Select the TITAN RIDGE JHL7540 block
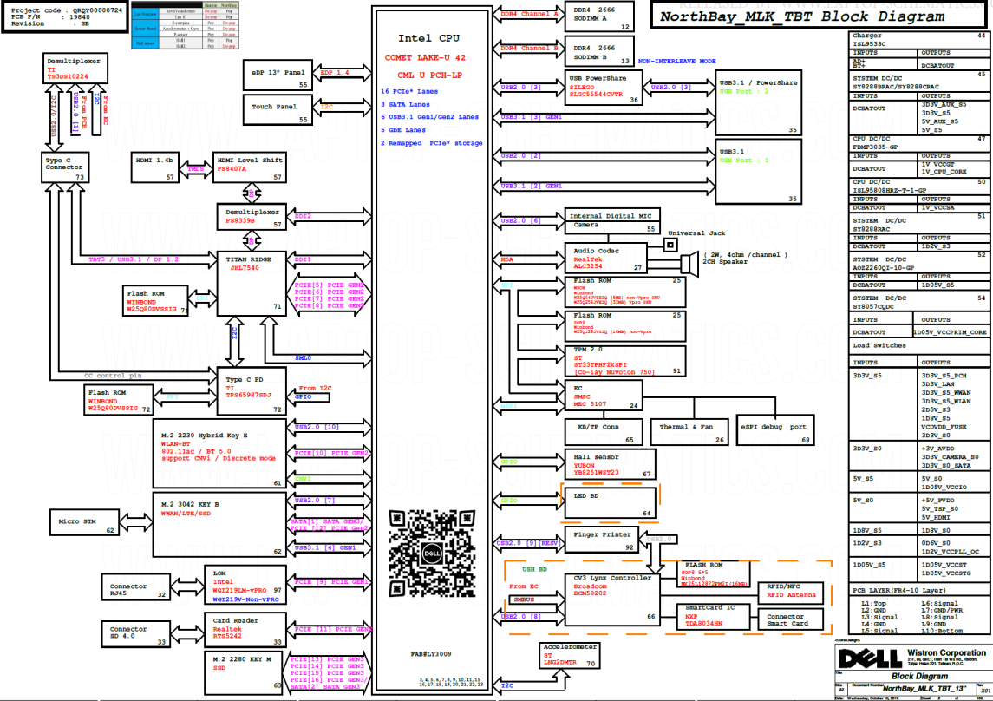The height and width of the screenshot is (701, 993). (252, 283)
